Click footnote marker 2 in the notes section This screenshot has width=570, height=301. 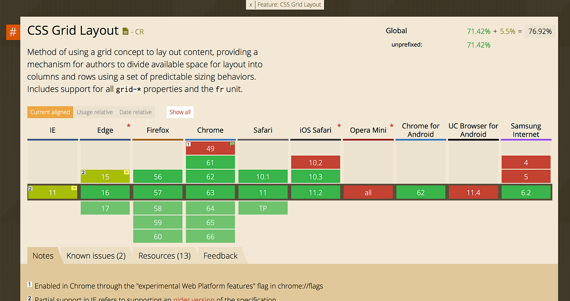[29, 298]
